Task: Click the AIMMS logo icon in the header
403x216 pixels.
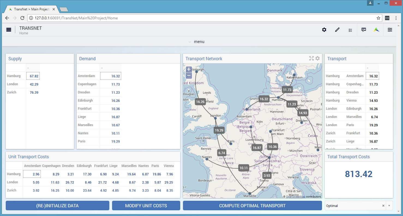Action: 377,30
